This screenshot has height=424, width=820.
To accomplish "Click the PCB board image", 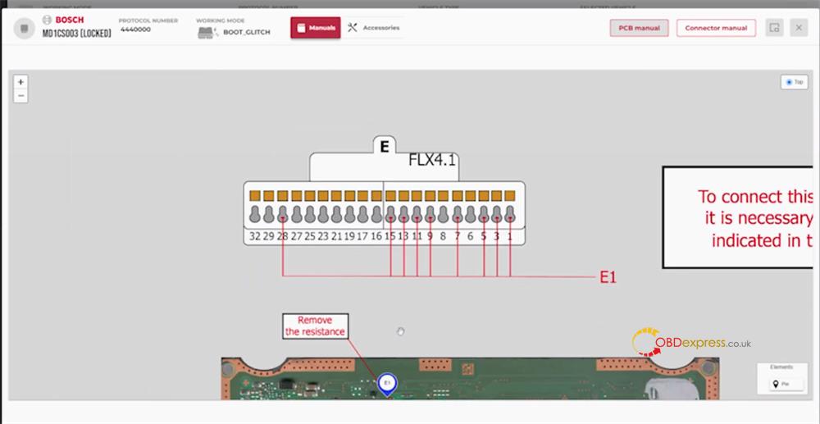I will tap(470, 379).
